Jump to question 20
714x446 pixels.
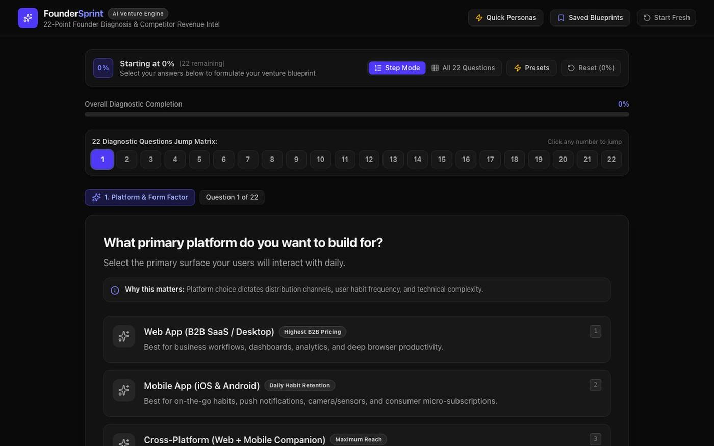tap(563, 160)
